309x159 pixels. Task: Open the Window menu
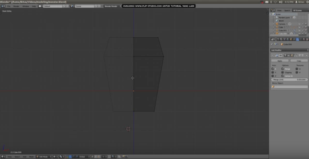(25, 6)
